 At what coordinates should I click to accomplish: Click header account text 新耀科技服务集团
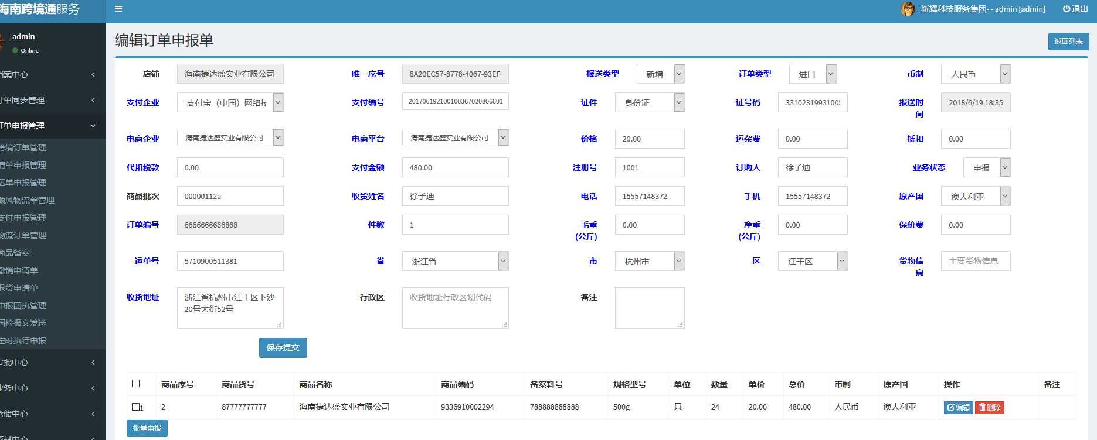tap(954, 9)
